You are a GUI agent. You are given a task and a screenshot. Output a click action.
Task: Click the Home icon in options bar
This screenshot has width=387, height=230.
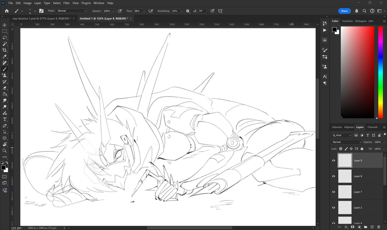(x=7, y=11)
